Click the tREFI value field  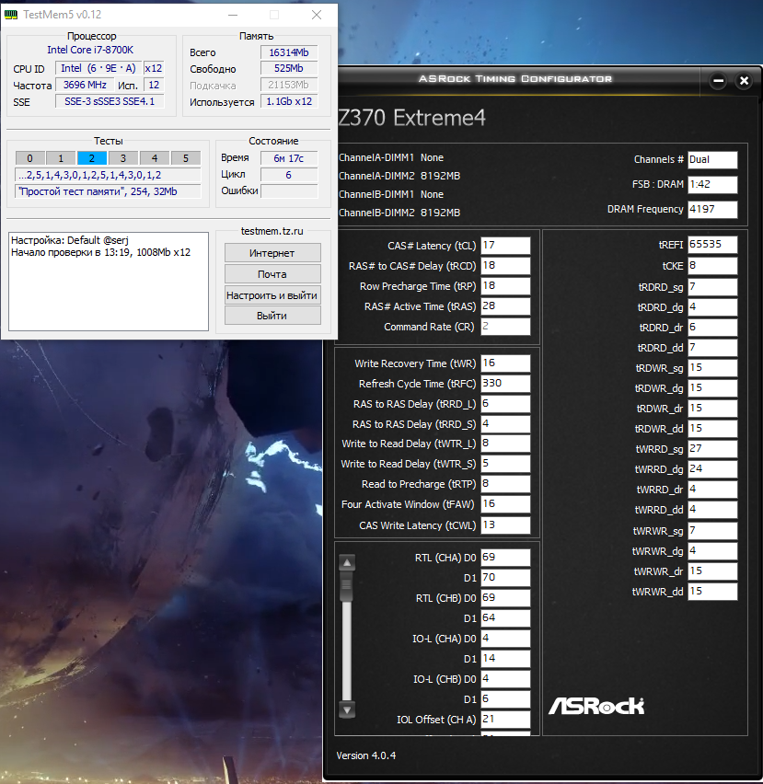(712, 245)
